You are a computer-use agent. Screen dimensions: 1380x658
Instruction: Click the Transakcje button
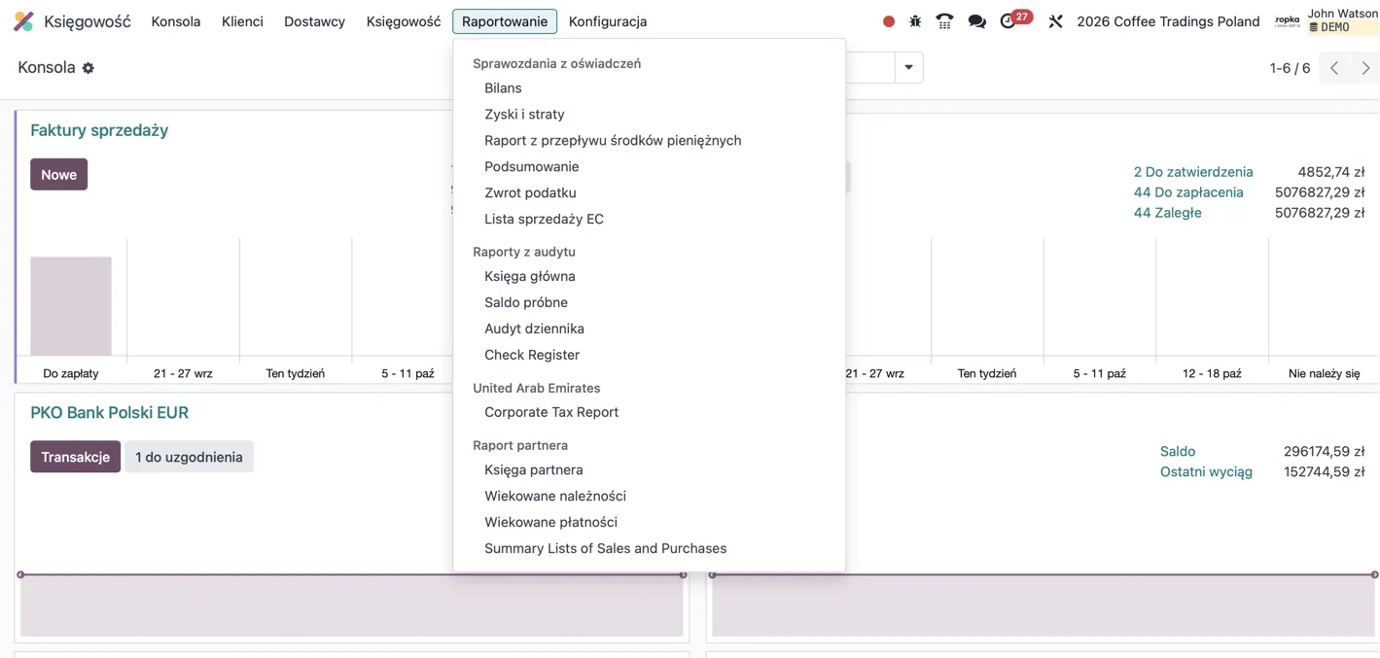click(75, 457)
